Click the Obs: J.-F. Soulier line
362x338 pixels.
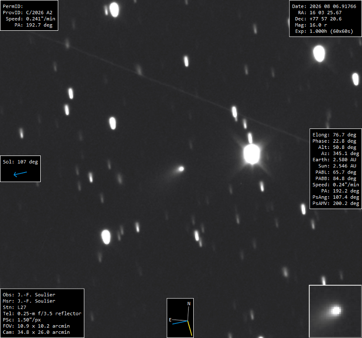(29, 295)
